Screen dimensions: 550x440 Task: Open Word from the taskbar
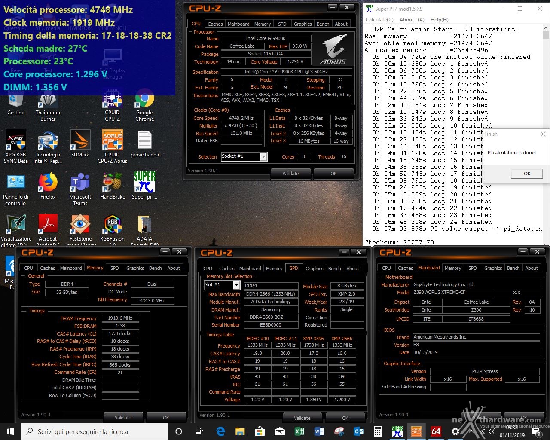point(319,431)
